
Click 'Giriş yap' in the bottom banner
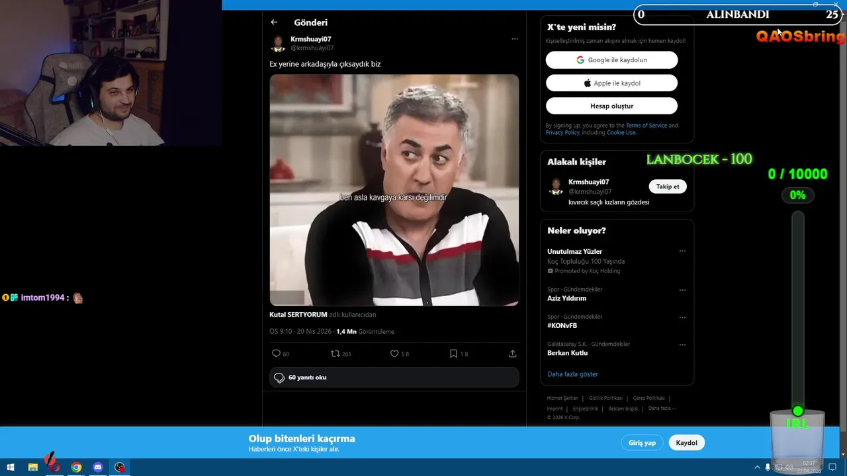[x=642, y=443]
